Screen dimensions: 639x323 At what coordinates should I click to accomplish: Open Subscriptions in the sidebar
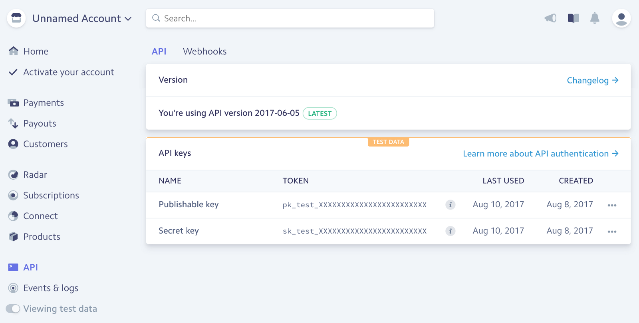coord(51,196)
